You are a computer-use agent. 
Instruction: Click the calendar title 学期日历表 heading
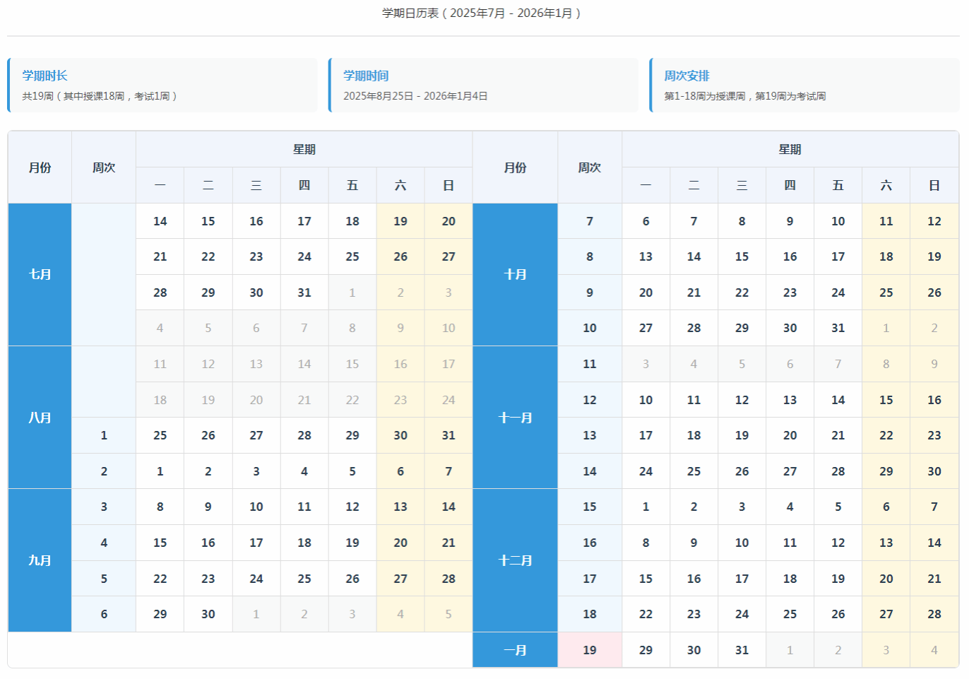[x=482, y=13]
